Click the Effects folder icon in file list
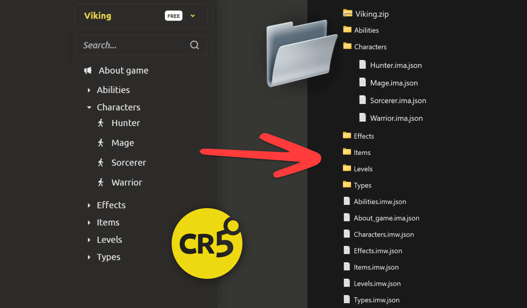 [x=347, y=135]
